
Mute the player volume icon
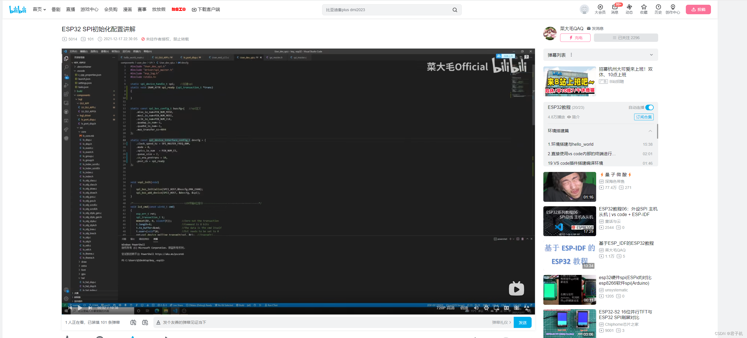[x=476, y=308]
